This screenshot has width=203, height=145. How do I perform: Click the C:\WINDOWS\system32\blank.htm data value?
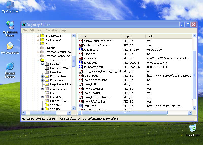[x=168, y=58]
